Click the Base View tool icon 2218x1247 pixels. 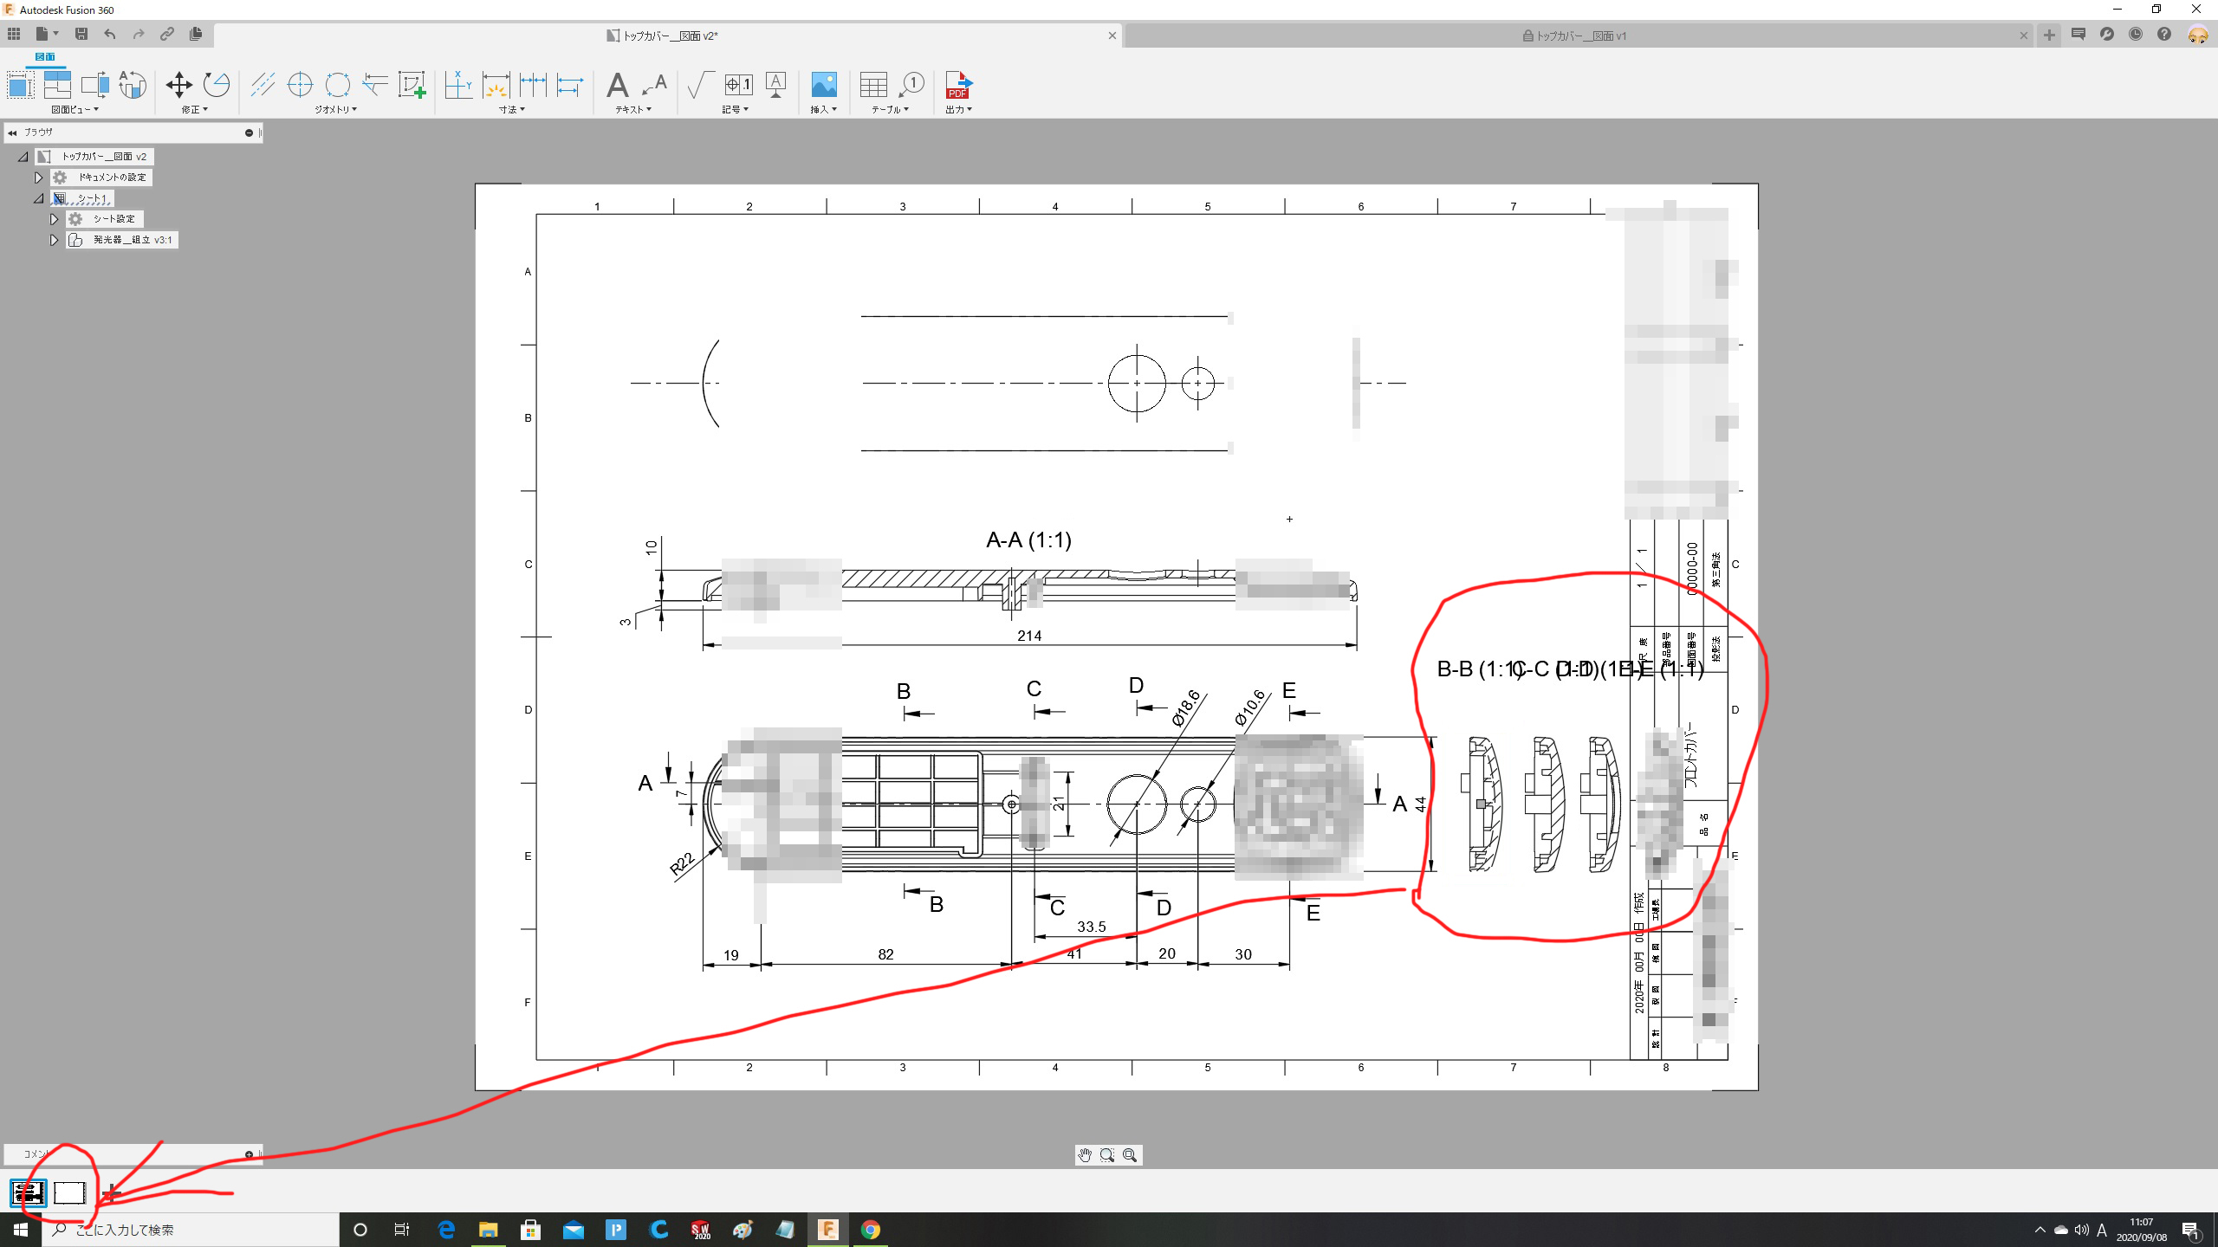point(20,85)
